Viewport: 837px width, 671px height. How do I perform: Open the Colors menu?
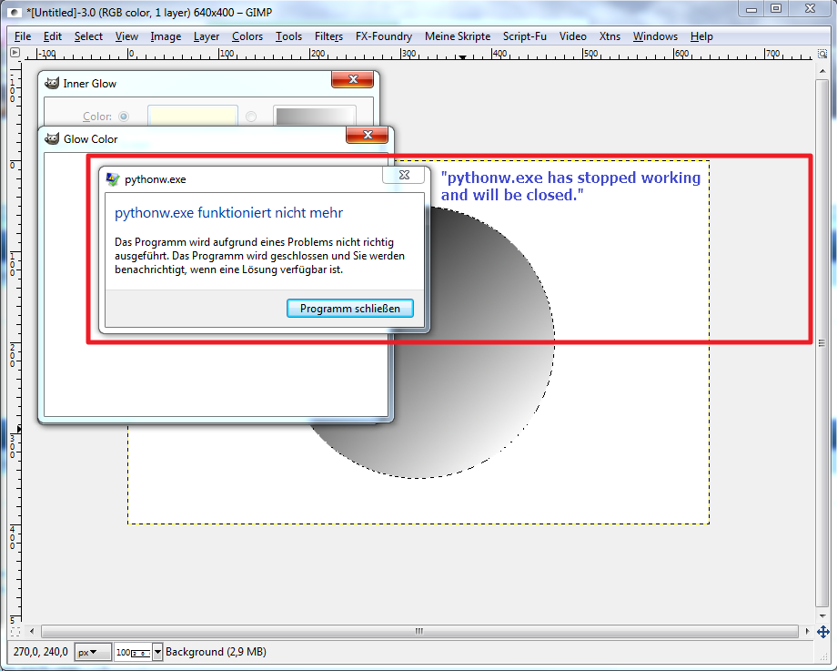[247, 36]
